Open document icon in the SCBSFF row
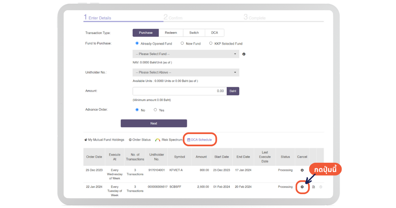Viewport: 396px width, 208px height. coord(313,187)
